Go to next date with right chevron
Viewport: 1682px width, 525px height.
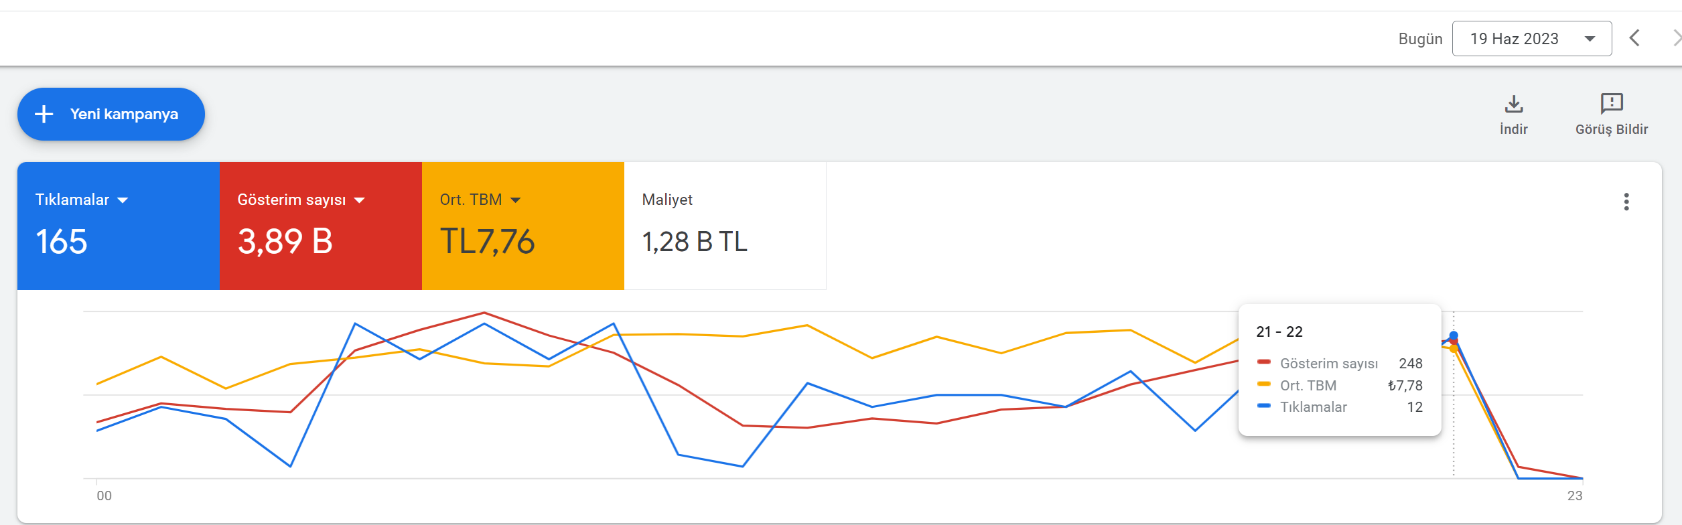(1677, 38)
